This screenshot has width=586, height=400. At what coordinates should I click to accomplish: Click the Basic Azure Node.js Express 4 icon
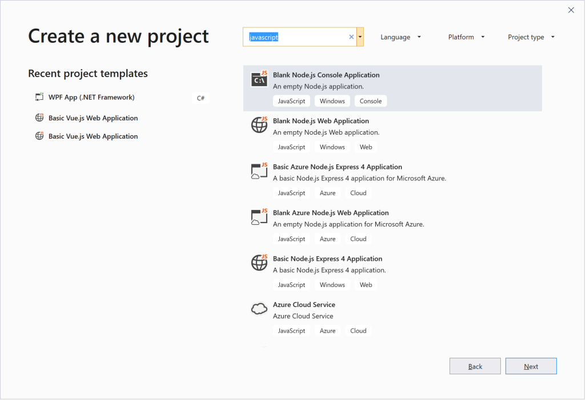[259, 171]
